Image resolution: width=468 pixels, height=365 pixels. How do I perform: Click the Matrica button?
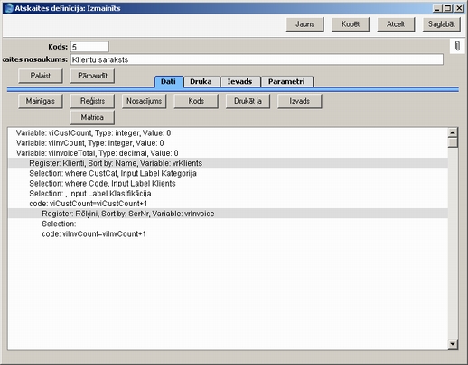tap(92, 117)
